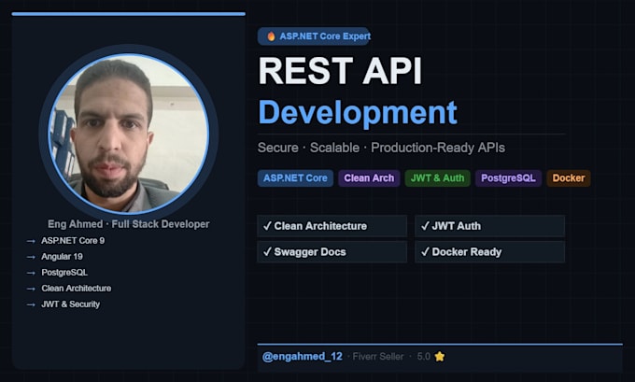
Task: Click the Swagger Docs feature box
Action: (x=332, y=252)
